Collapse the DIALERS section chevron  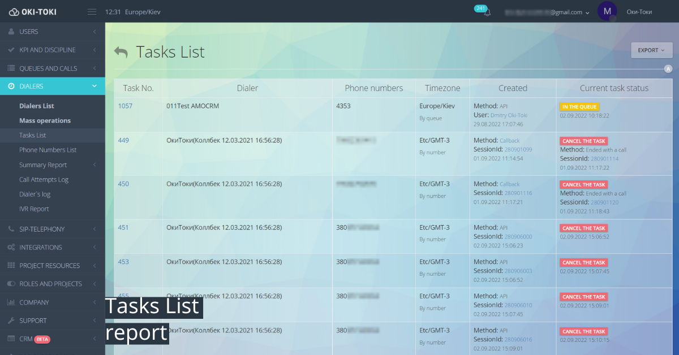click(94, 86)
